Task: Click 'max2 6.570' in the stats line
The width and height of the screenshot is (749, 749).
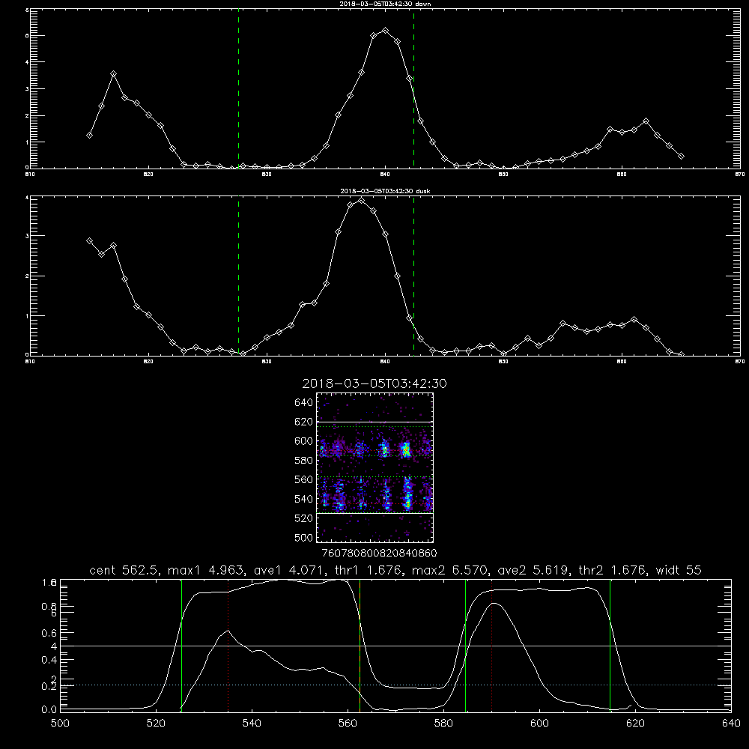Action: [x=449, y=570]
